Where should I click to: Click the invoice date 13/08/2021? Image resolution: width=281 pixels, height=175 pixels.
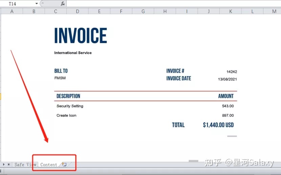[x=227, y=79]
